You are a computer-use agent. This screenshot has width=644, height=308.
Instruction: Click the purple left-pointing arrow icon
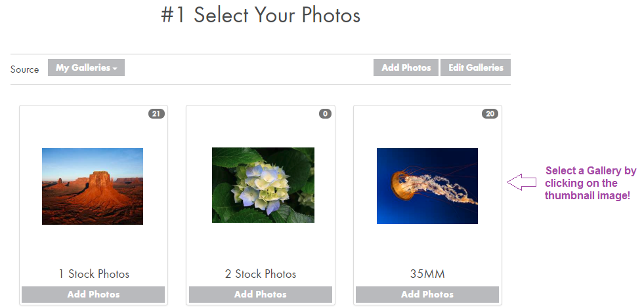coord(522,183)
